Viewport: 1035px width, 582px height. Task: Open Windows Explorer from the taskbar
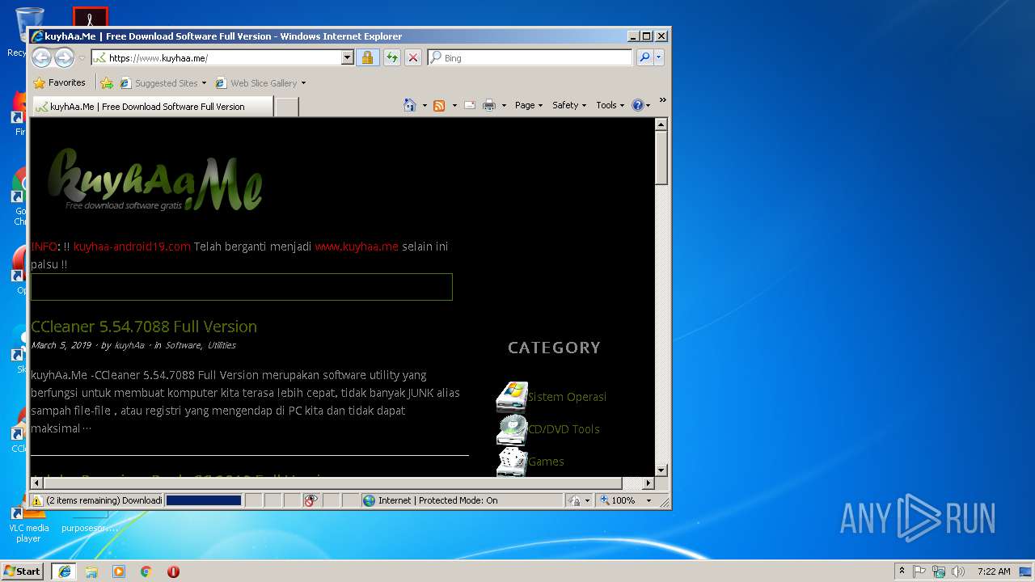91,571
